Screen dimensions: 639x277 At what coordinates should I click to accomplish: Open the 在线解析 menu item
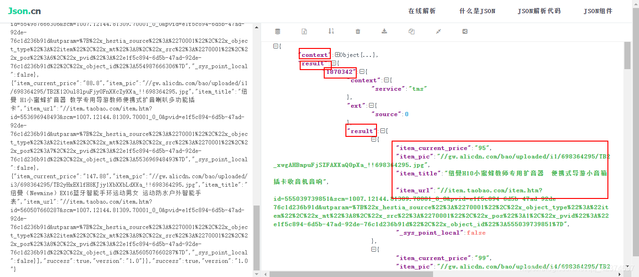coord(422,11)
